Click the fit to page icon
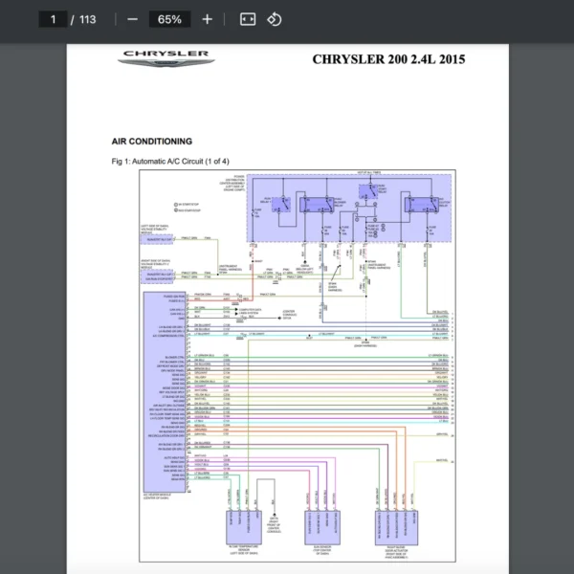The width and height of the screenshot is (574, 574). [x=248, y=19]
